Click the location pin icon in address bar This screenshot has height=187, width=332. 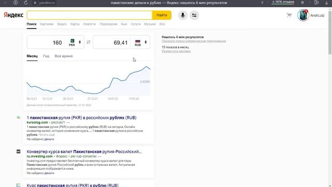pyautogui.click(x=262, y=3)
